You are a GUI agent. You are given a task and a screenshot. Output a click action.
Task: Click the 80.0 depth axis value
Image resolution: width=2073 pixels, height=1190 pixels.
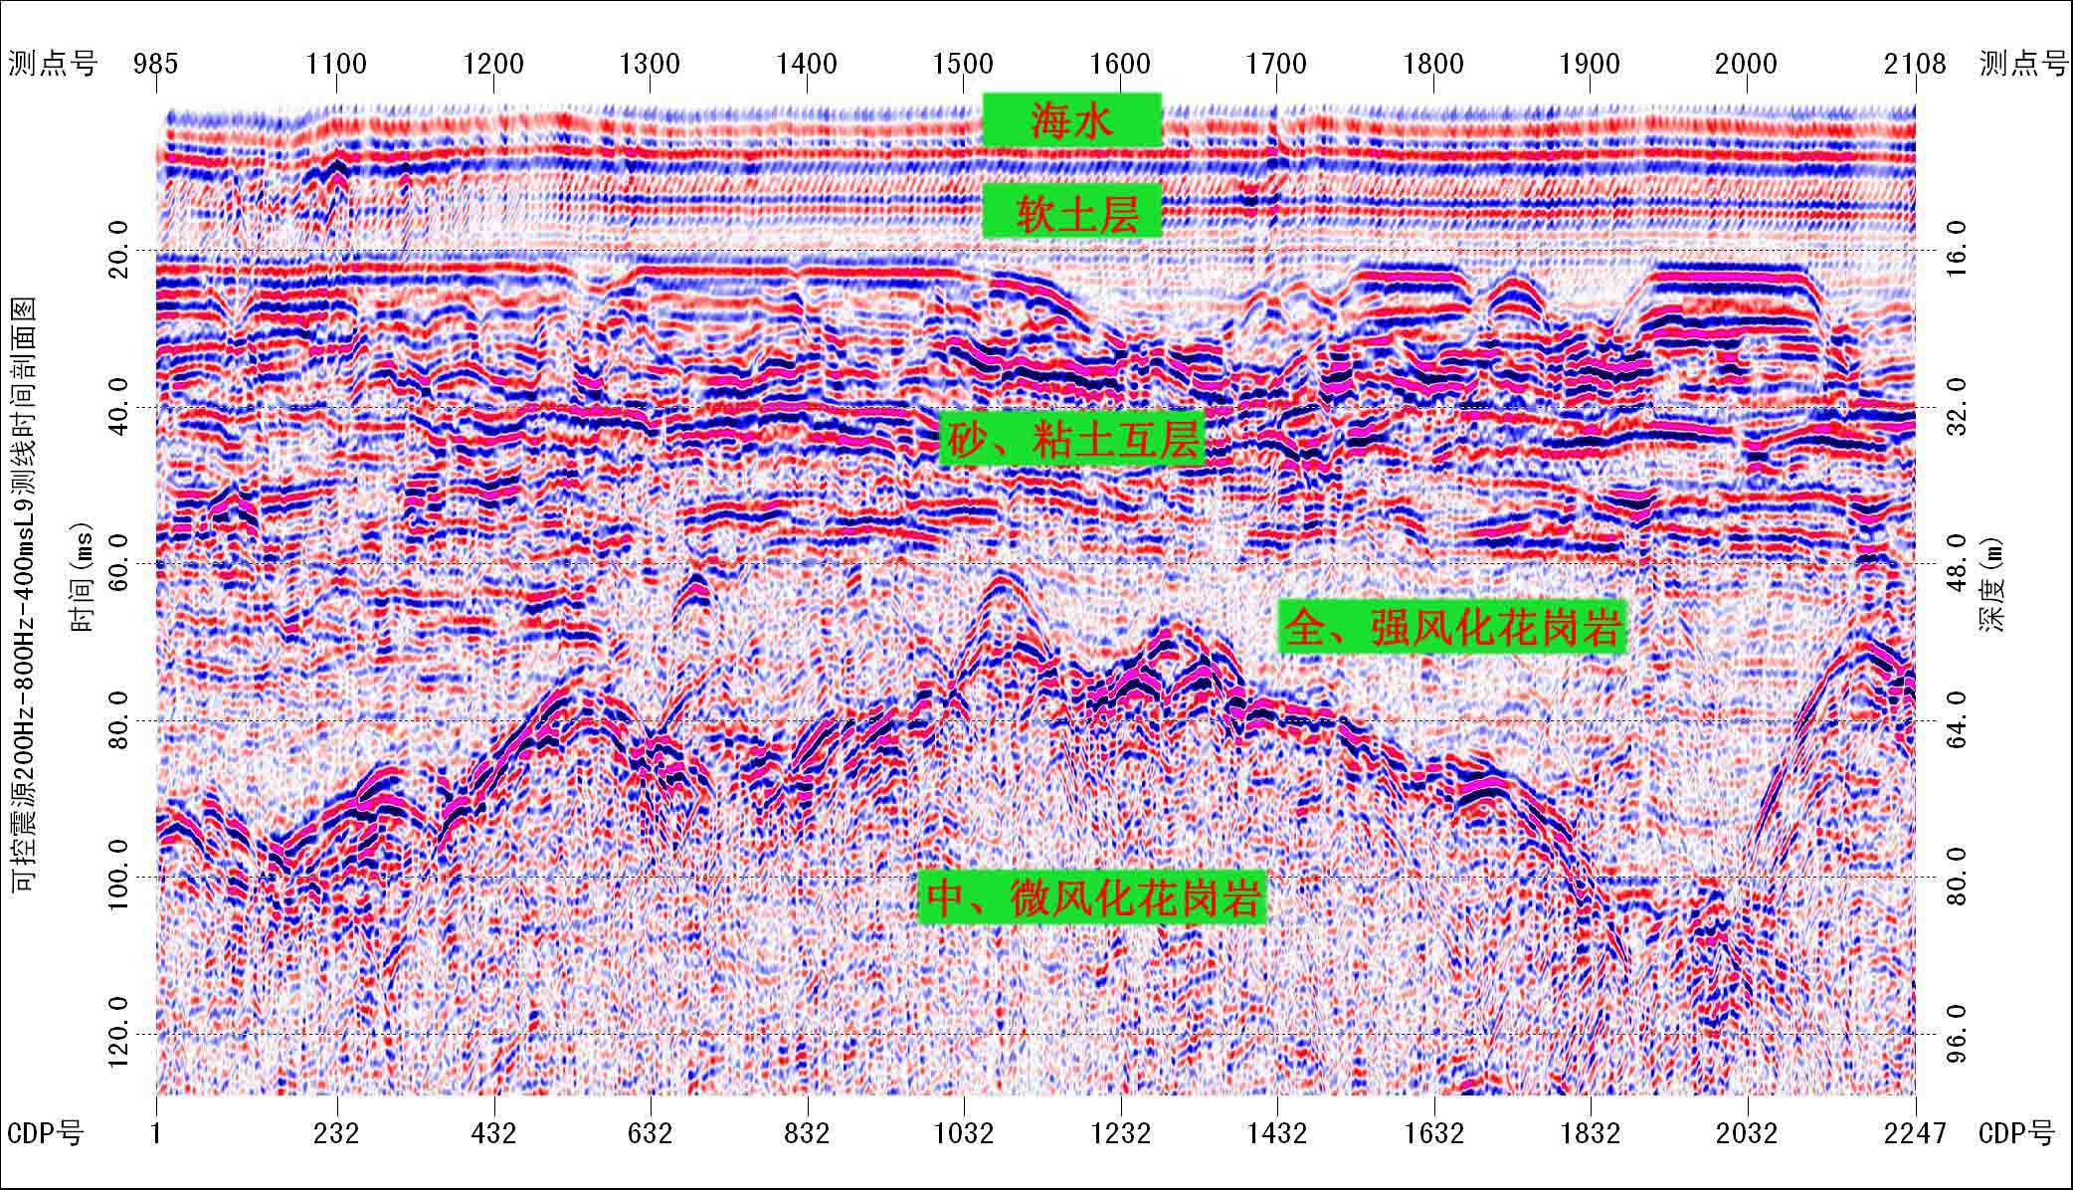click(x=1956, y=876)
